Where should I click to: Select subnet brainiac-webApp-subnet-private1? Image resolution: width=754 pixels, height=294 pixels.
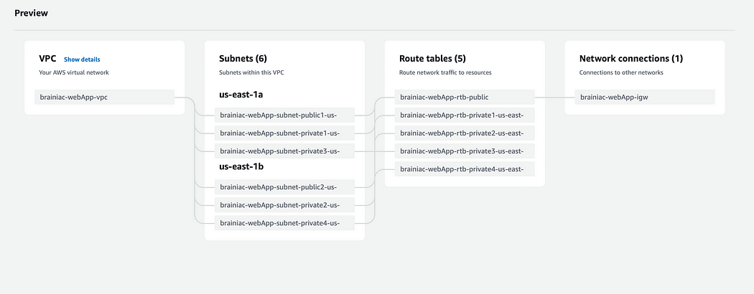[x=284, y=133]
